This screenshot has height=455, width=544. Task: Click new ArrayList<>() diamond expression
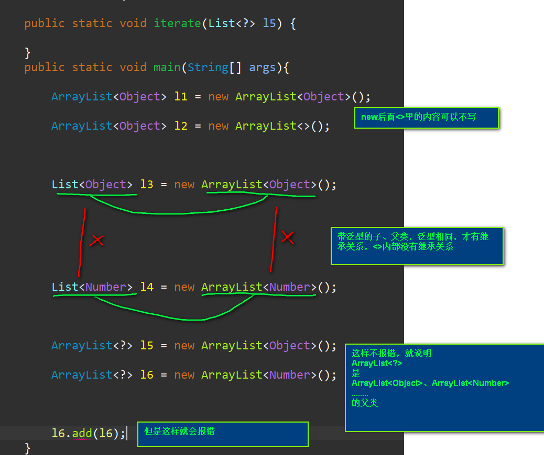point(268,126)
